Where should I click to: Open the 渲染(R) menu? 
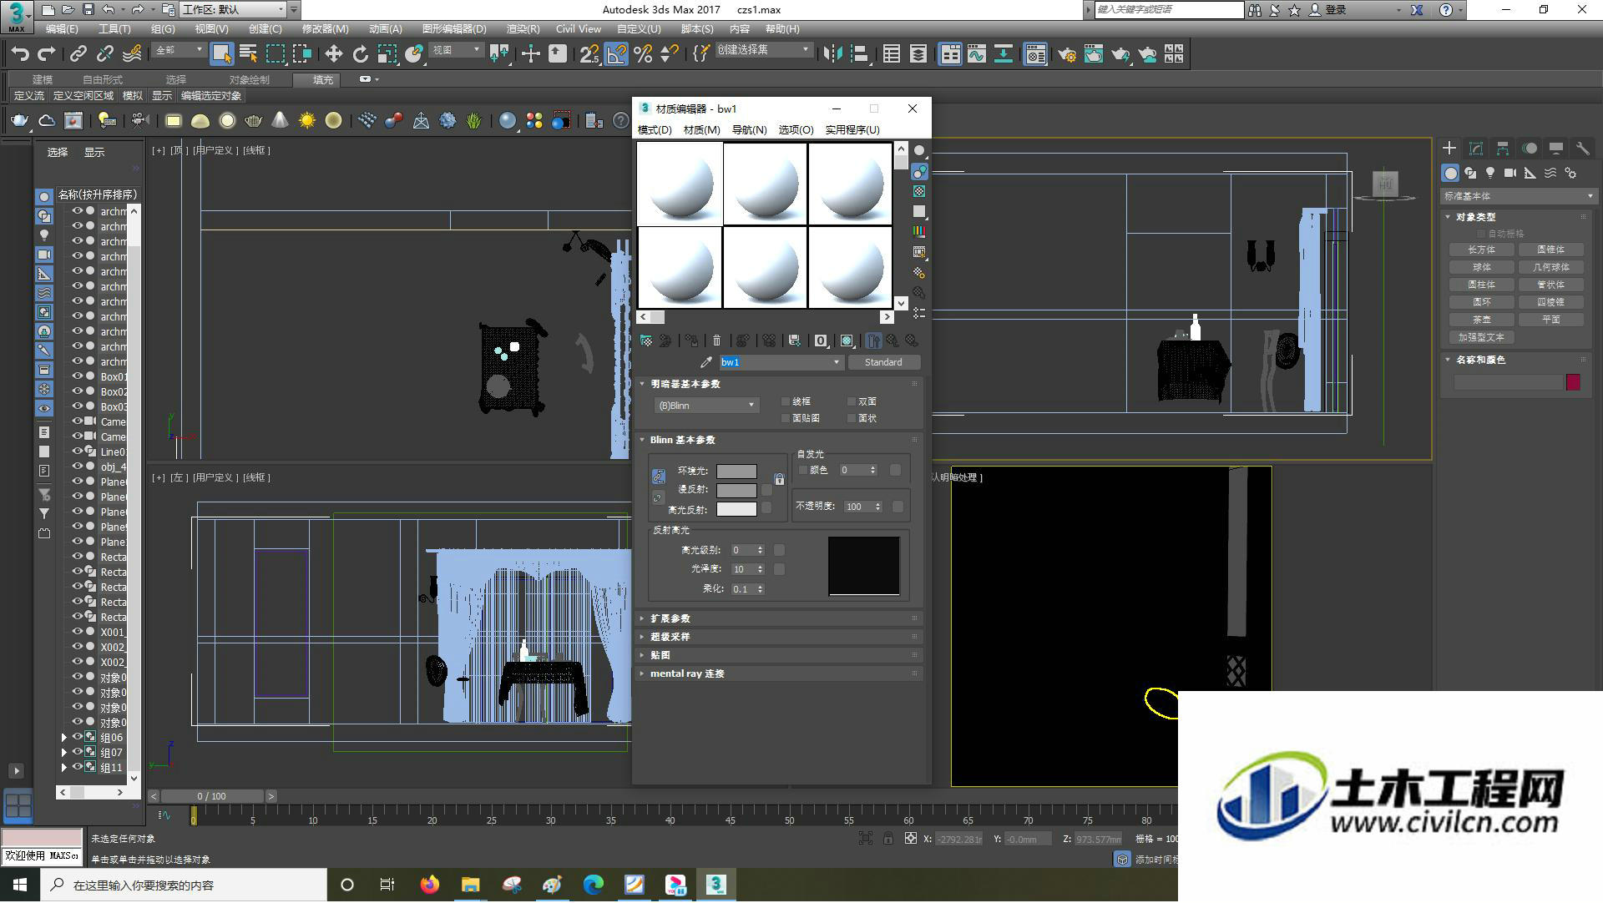[x=523, y=29]
